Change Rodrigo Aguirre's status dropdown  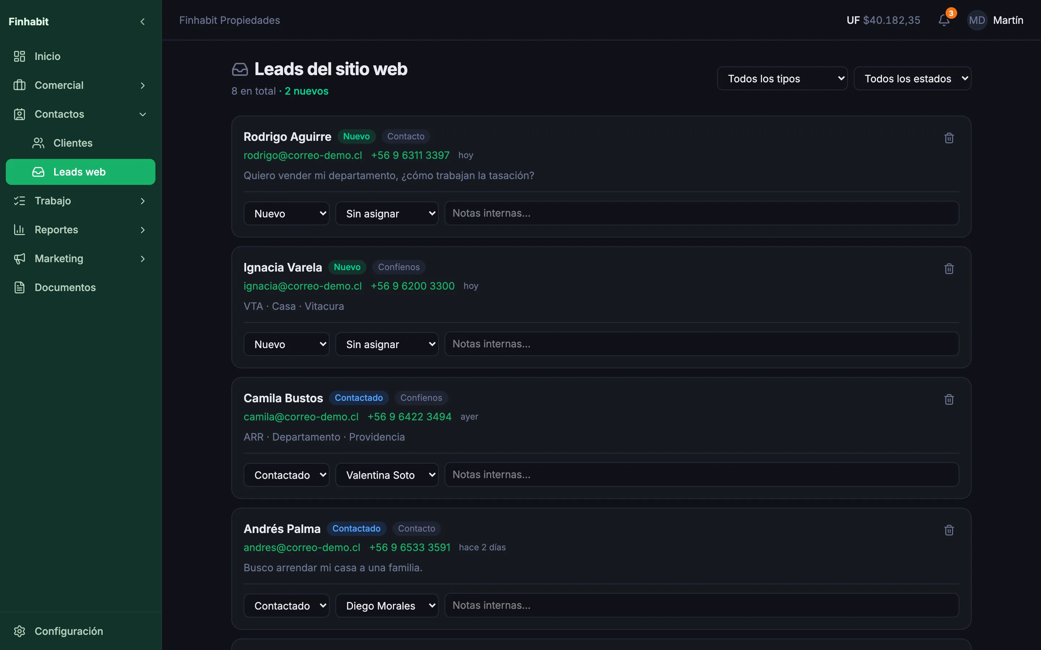287,214
